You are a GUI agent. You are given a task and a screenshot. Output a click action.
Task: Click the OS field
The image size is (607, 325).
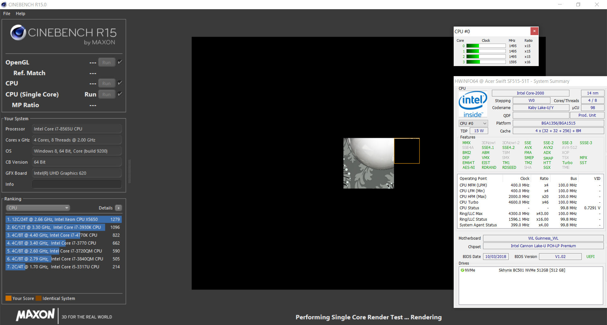coord(77,151)
